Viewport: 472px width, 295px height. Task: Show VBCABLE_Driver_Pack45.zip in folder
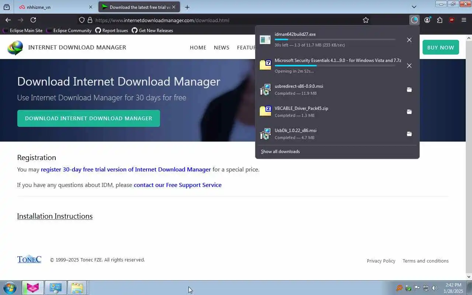(x=409, y=112)
